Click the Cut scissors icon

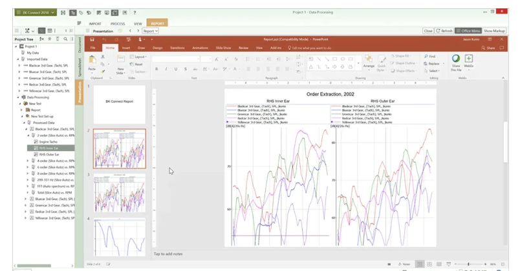coord(103,57)
